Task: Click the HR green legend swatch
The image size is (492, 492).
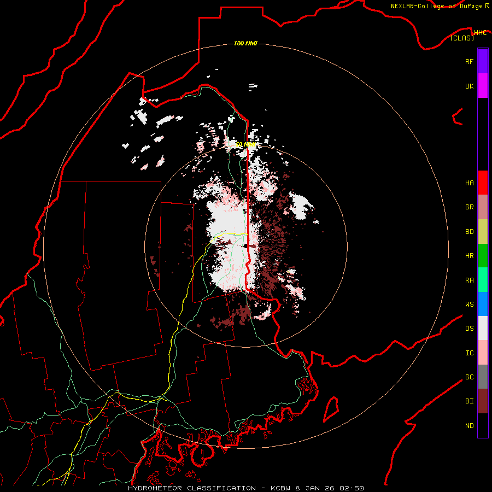Action: tap(483, 255)
